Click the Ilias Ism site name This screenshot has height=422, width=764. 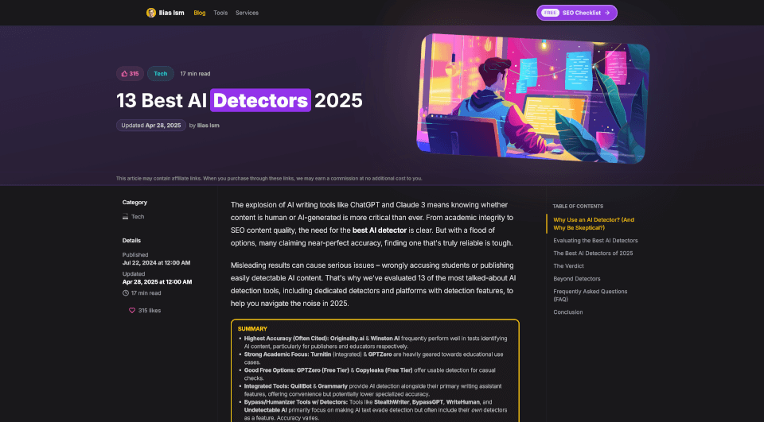(172, 14)
